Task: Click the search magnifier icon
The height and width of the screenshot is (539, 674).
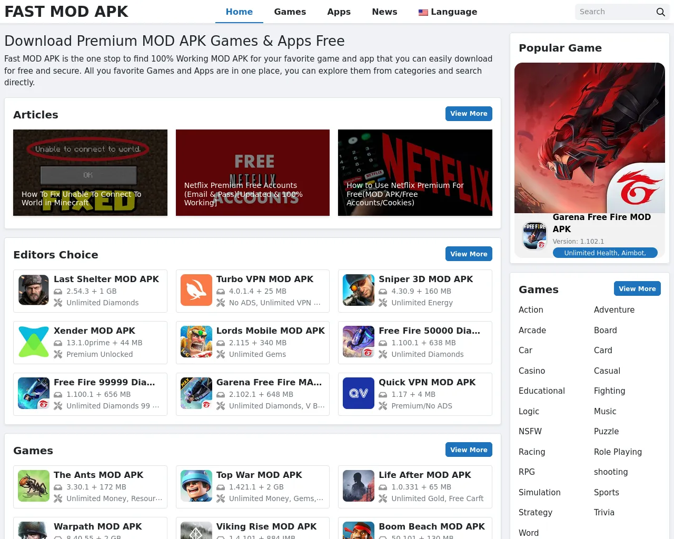Action: pyautogui.click(x=660, y=12)
